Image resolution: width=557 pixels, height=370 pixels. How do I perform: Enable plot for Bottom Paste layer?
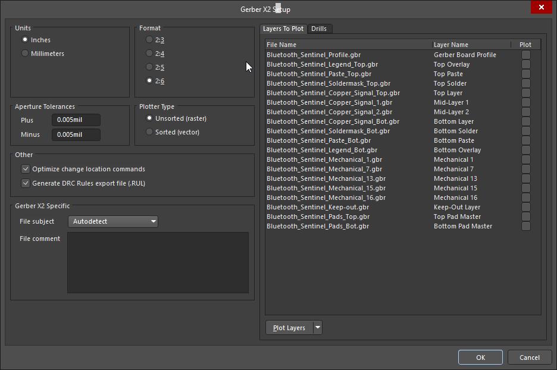click(525, 140)
